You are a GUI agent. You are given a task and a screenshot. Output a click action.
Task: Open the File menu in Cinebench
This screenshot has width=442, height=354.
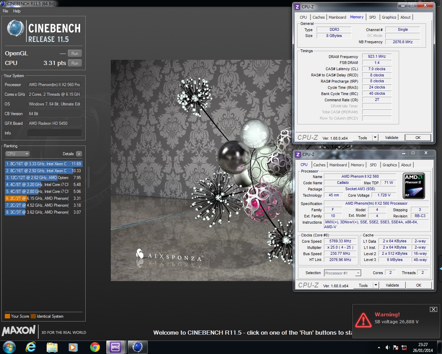6,11
